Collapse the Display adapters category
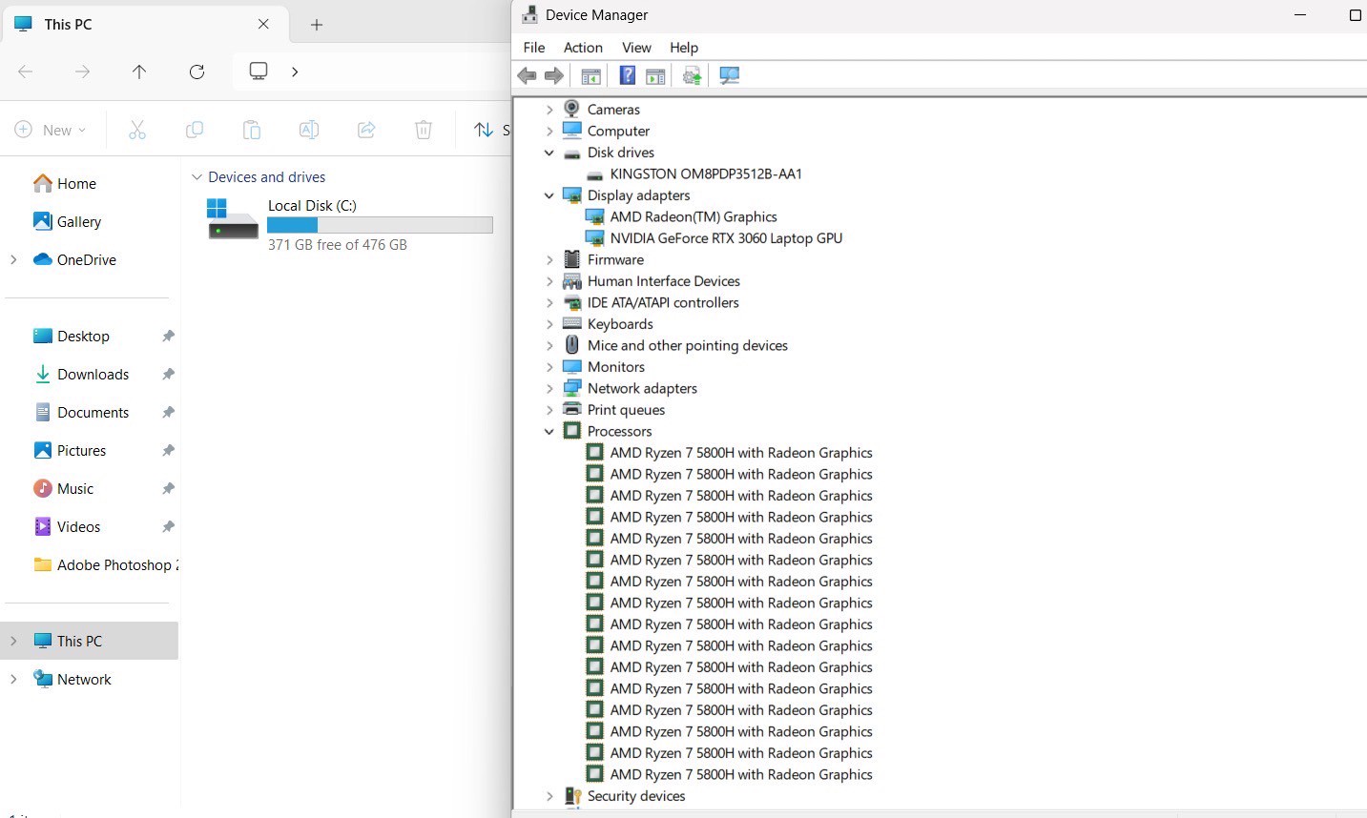The height and width of the screenshot is (818, 1367). coord(549,195)
